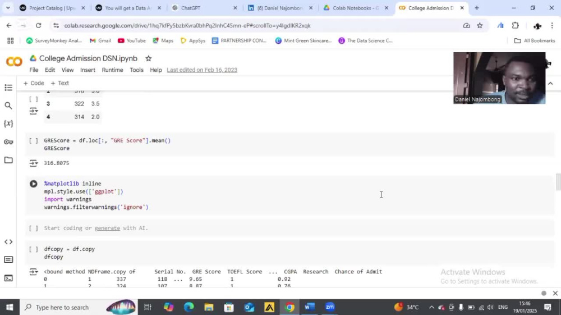Open Word from the taskbar

[x=310, y=307]
